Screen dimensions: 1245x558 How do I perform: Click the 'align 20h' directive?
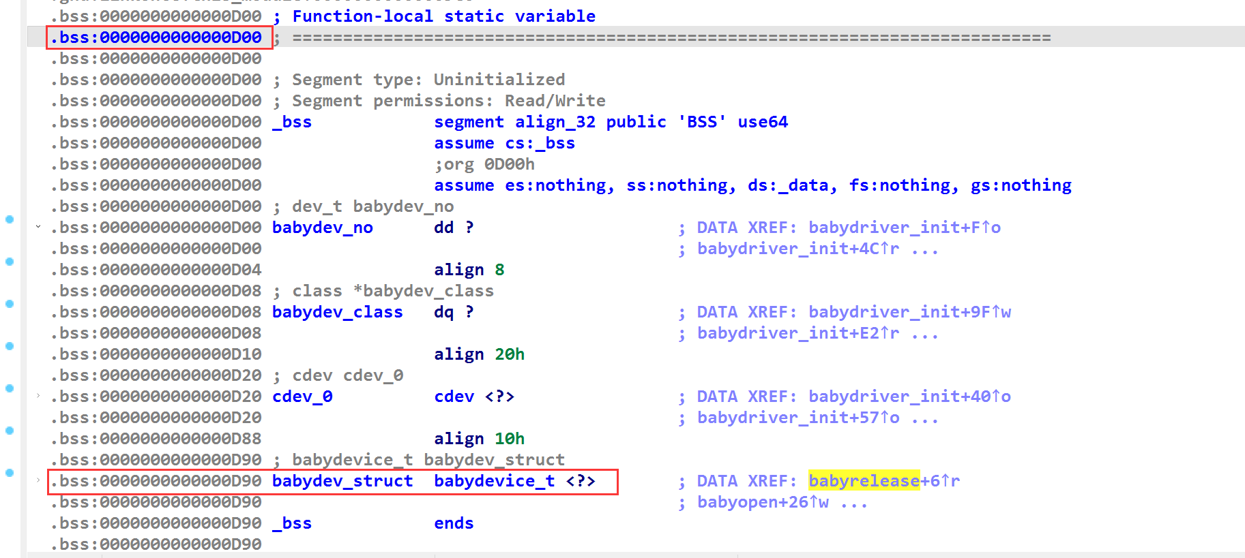(x=480, y=354)
